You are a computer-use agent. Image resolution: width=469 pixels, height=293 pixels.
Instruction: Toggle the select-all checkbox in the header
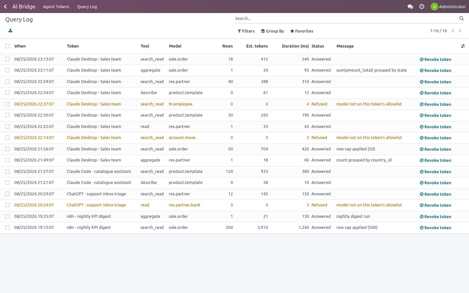7,46
